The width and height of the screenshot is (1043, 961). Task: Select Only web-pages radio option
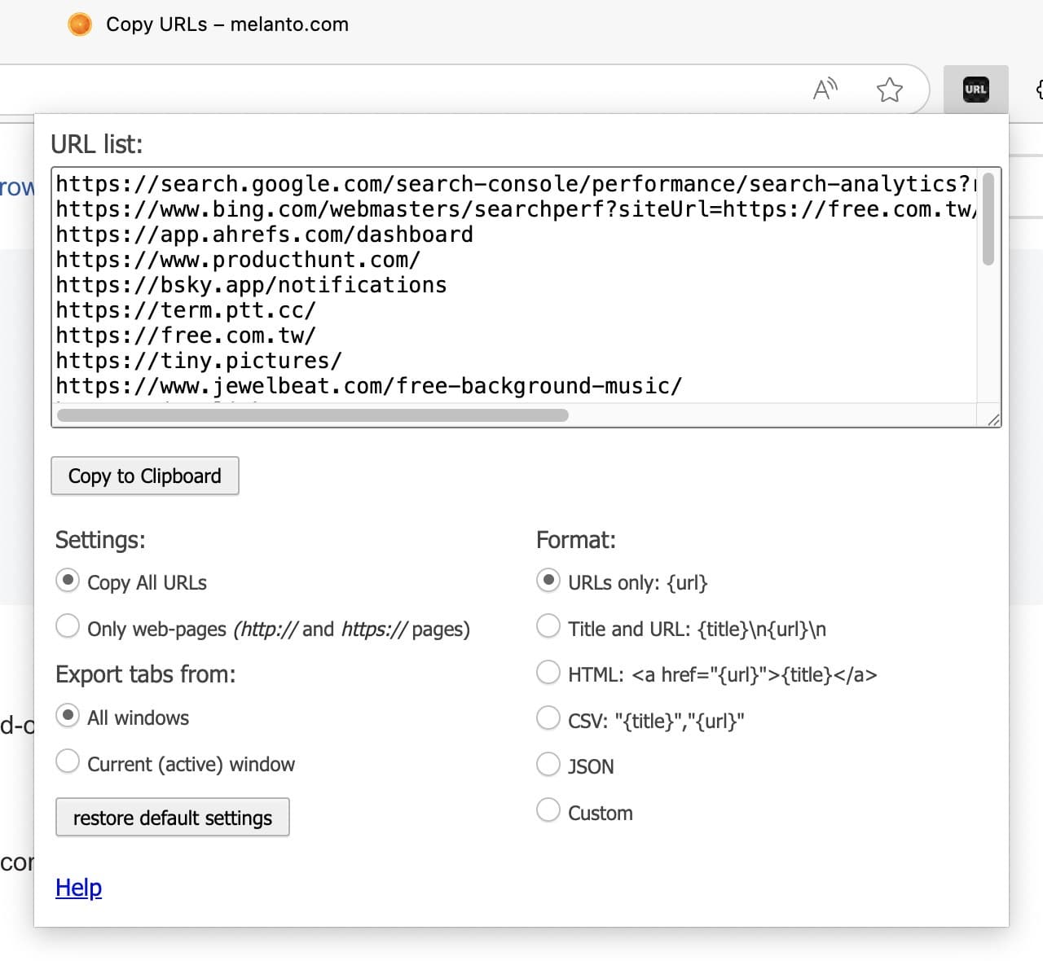click(67, 626)
